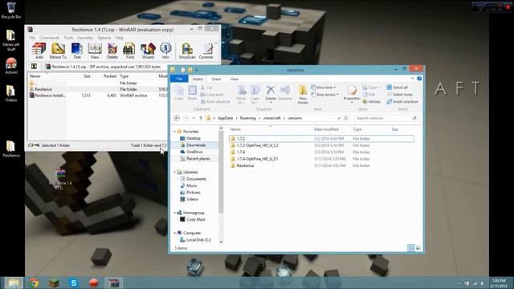Viewport: 514px width, 289px height.
Task: Collapse Homegroup in navigation pane
Action: [174, 213]
